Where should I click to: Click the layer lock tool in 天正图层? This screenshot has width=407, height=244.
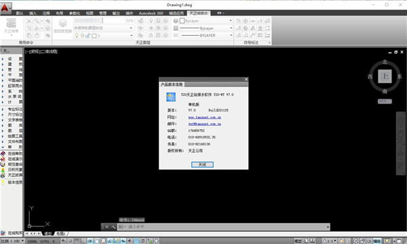tap(151, 35)
